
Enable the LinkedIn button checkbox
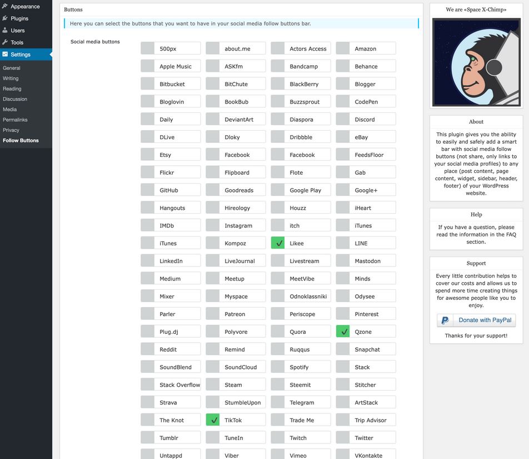[x=147, y=260]
